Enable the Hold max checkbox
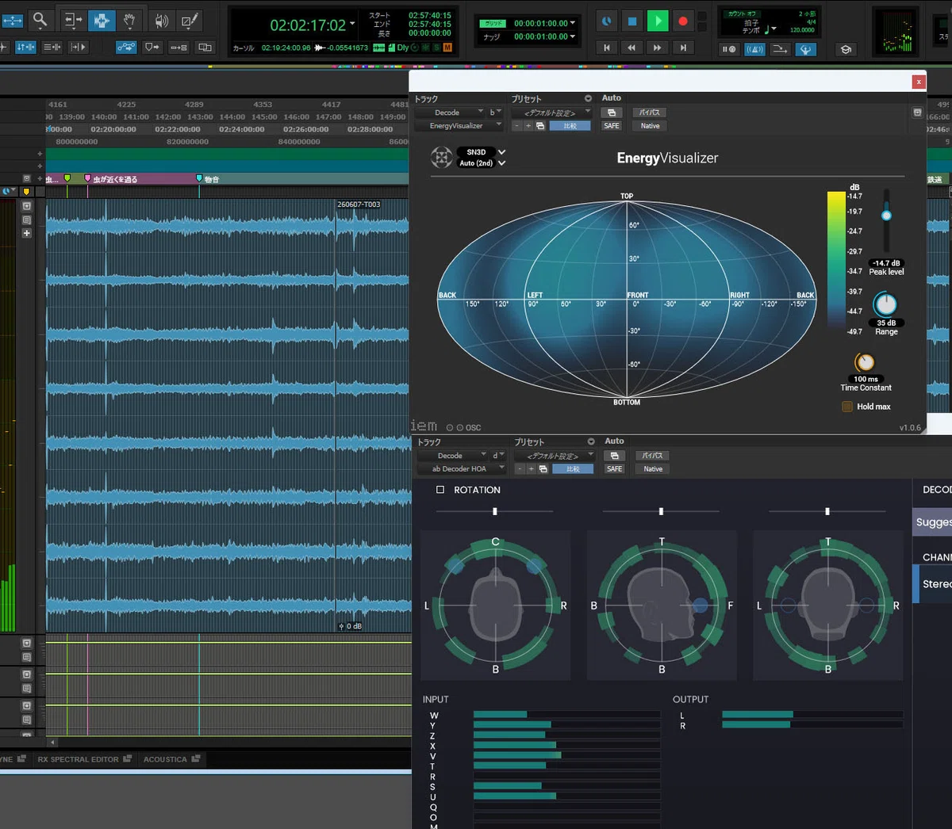The height and width of the screenshot is (829, 952). coord(846,407)
